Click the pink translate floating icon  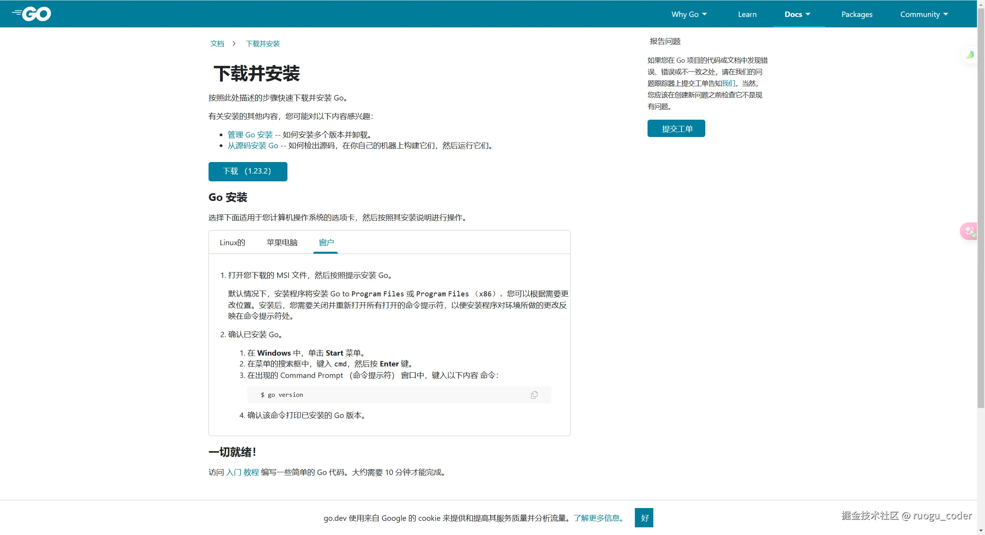click(x=969, y=231)
